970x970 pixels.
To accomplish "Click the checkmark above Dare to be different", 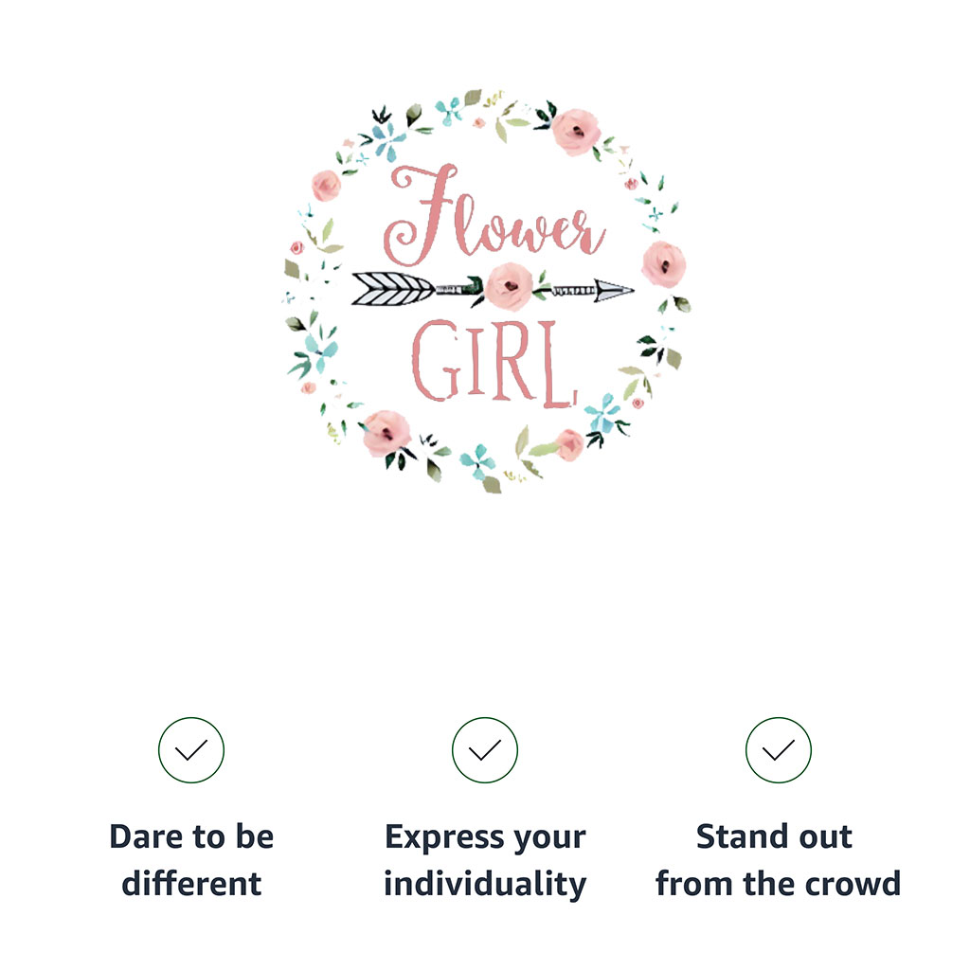I will tap(191, 750).
